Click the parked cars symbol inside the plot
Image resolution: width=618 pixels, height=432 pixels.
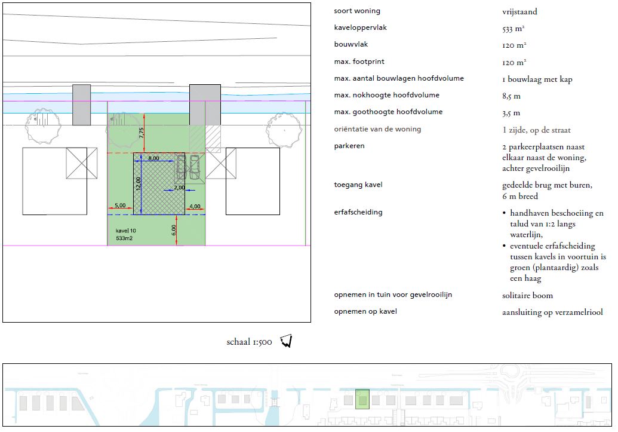[x=187, y=167]
